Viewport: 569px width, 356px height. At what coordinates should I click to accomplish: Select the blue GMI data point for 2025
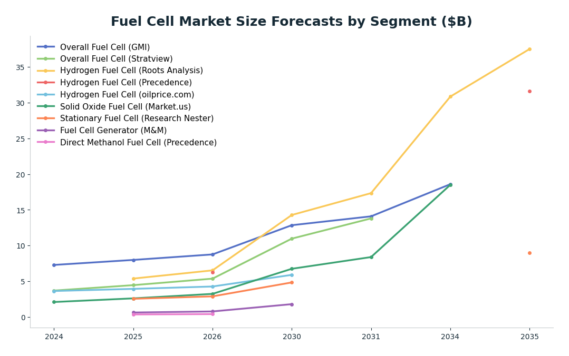[133, 260]
